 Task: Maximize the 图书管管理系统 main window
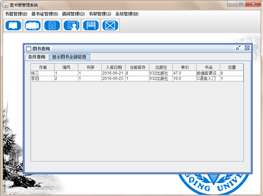coord(241,4)
